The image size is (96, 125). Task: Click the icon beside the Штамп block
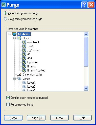tap(24, 66)
